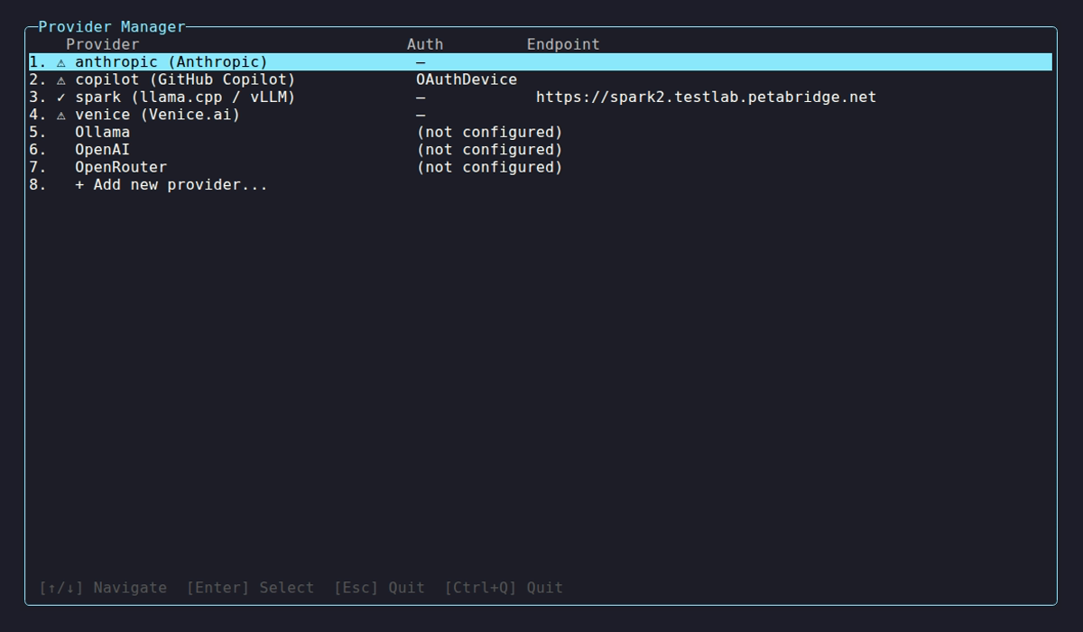Image resolution: width=1083 pixels, height=632 pixels.
Task: Select the venice (Venice.ai) provider
Action: pos(540,115)
